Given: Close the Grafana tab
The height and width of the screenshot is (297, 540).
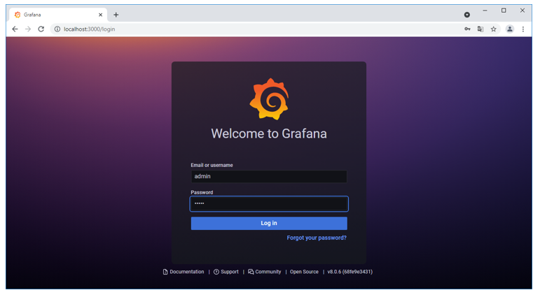Looking at the screenshot, I should [x=101, y=15].
